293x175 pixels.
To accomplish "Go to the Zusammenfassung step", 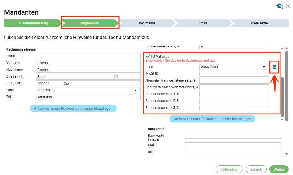I will coord(33,23).
